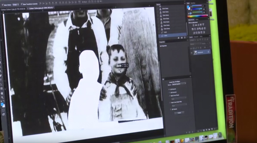Create new document from current history state
Viewport: 257px width, 143px height.
pyautogui.click(x=179, y=38)
